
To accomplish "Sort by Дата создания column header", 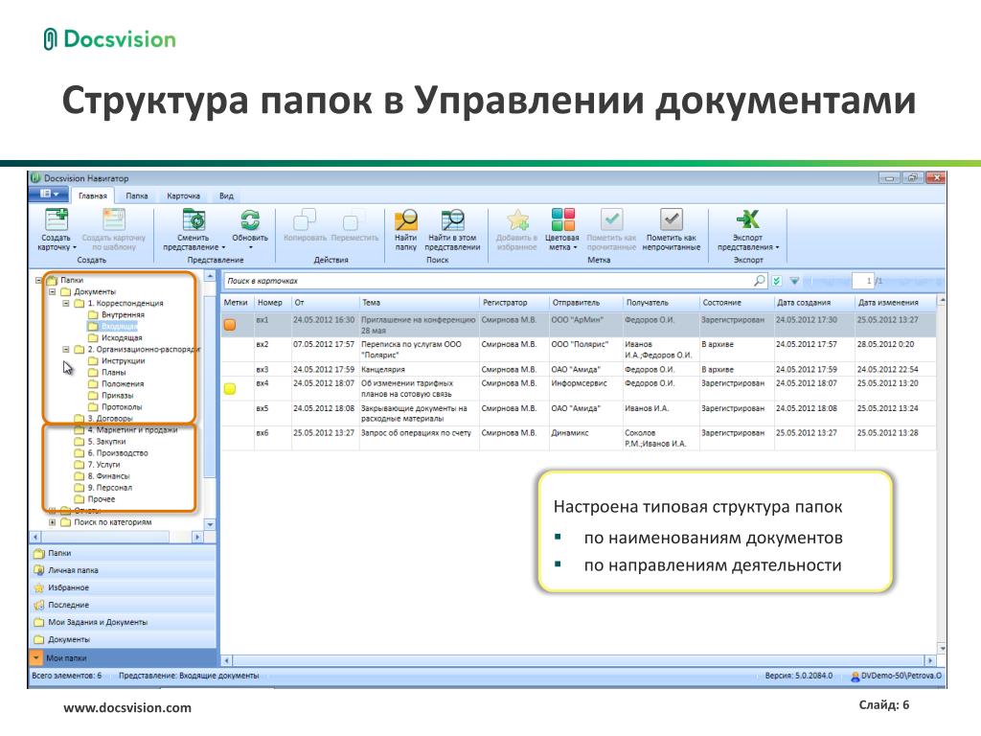I will tap(814, 302).
